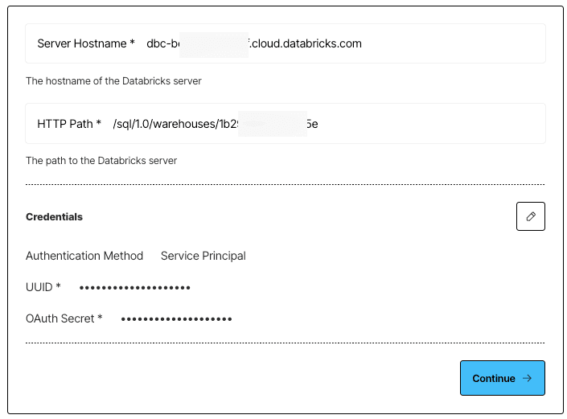Click the masked OAuth Secret dots
This screenshot has height=419, width=567.
pyautogui.click(x=176, y=319)
